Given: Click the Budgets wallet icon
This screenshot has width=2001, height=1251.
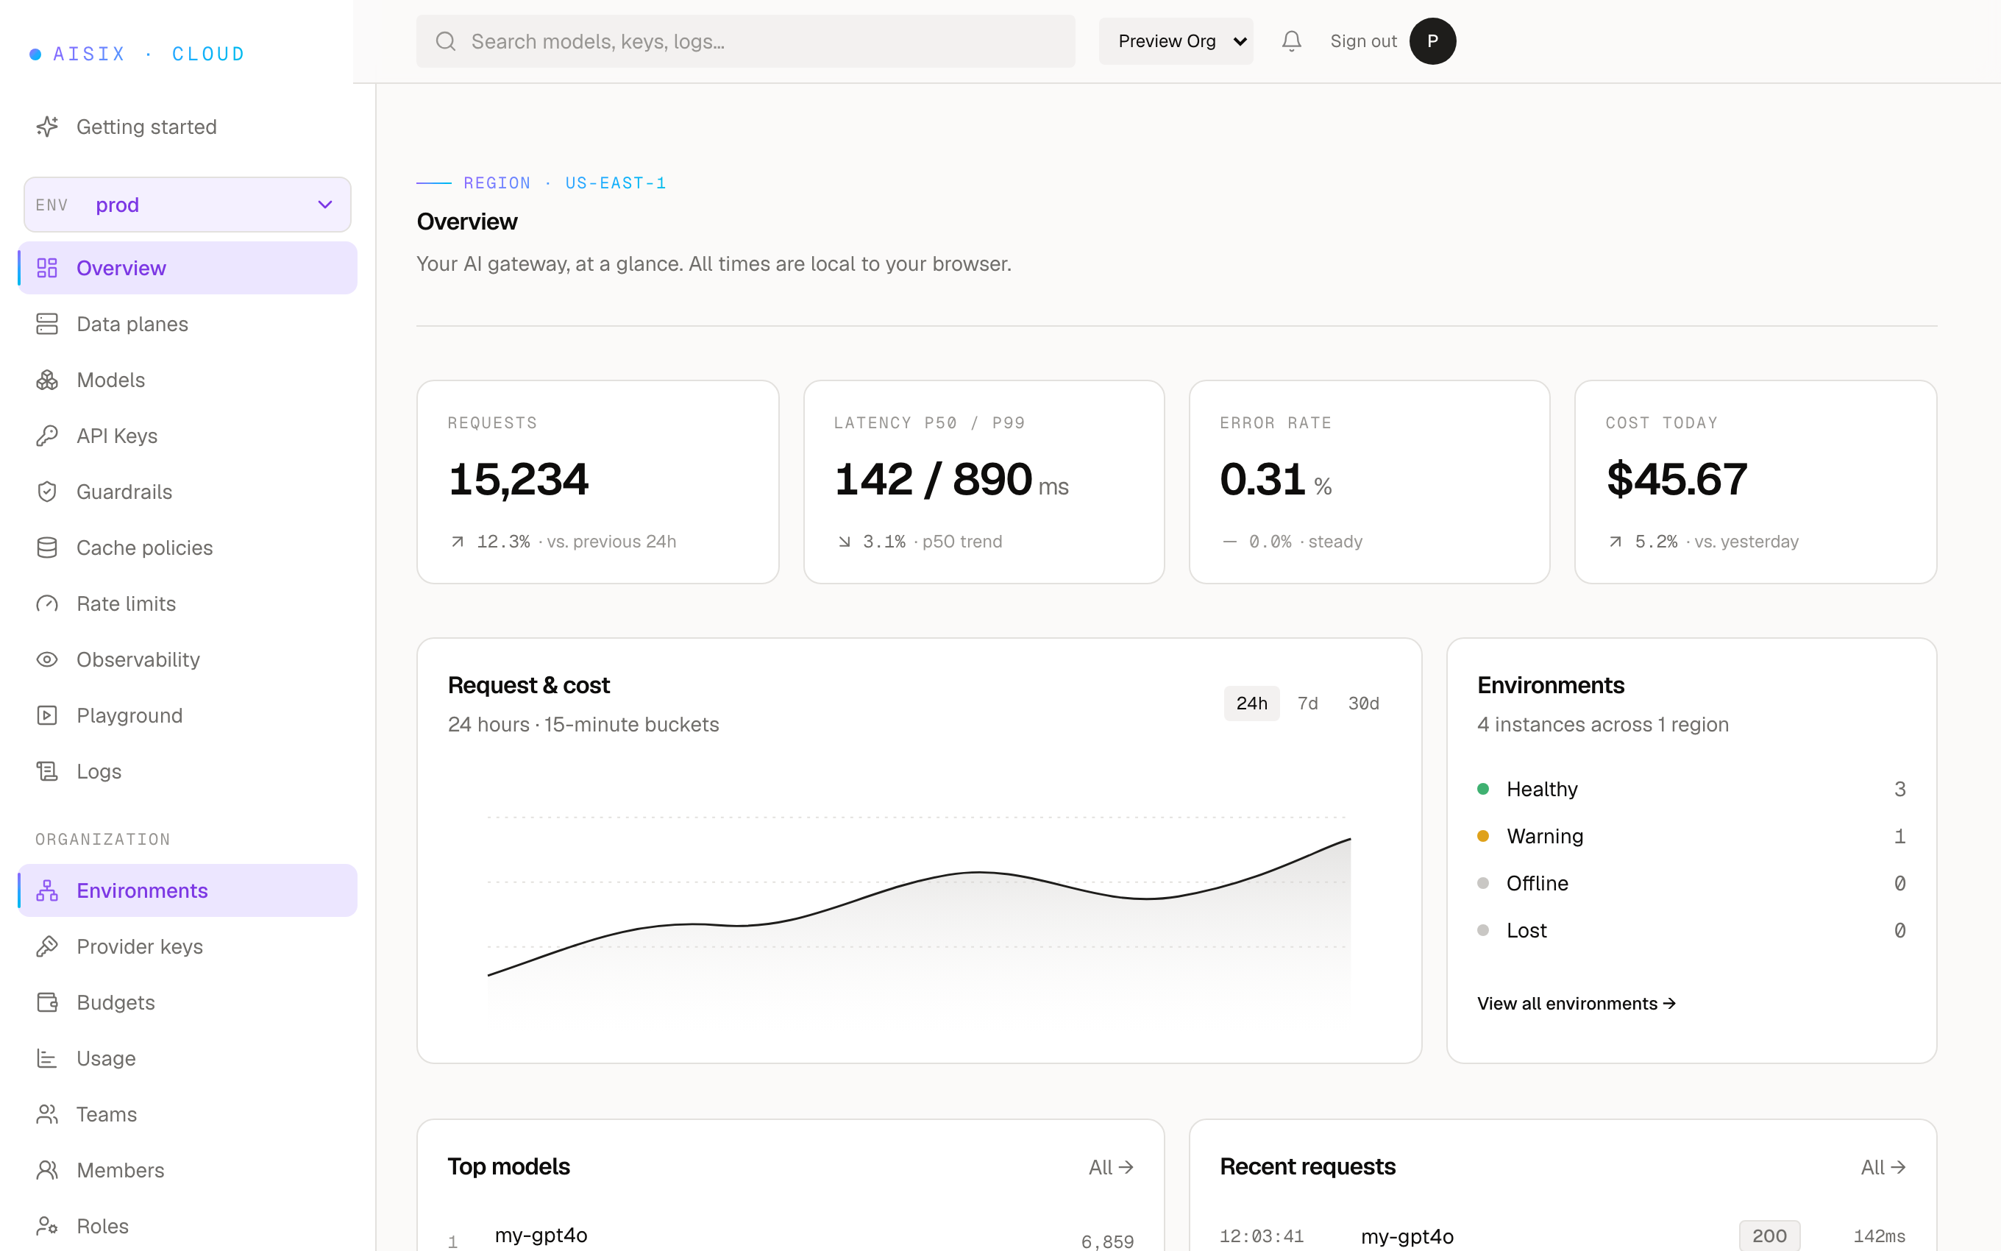Looking at the screenshot, I should click(x=47, y=1002).
